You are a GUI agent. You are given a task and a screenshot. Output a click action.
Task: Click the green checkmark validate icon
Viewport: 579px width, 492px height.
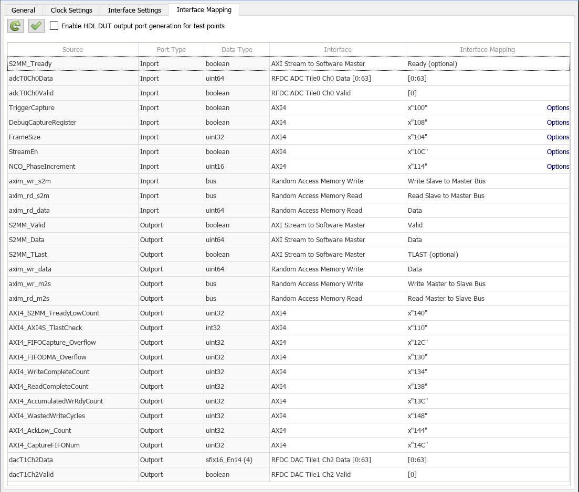click(x=36, y=26)
